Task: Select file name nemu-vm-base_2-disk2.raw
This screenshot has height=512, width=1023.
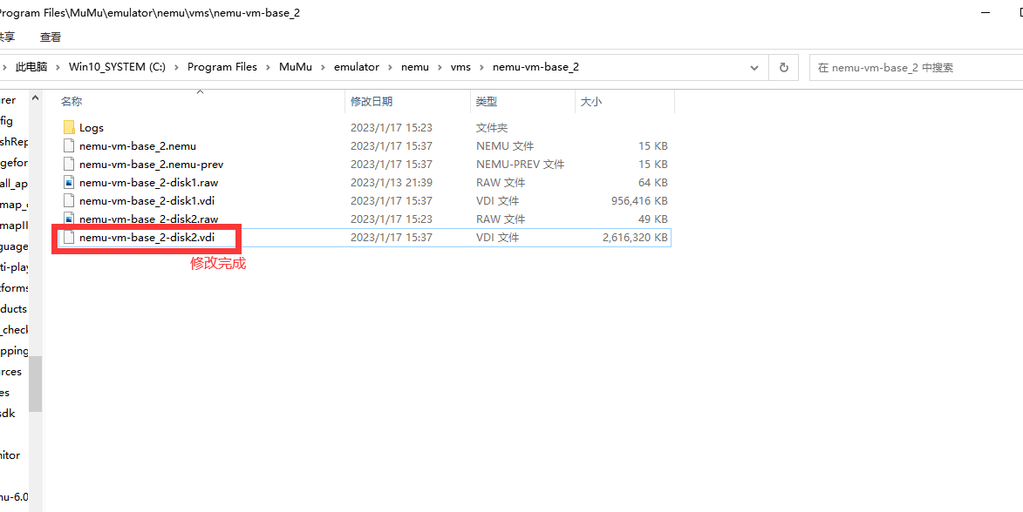Action: pyautogui.click(x=148, y=219)
